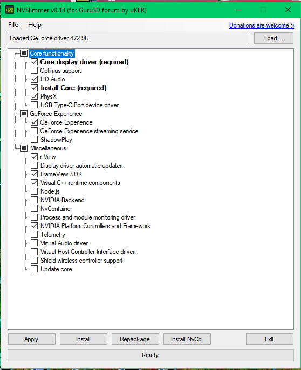This screenshot has width=301, height=370.
Task: Uncheck NVIDIA Platform Controllers and Framework checkbox
Action: tap(34, 226)
